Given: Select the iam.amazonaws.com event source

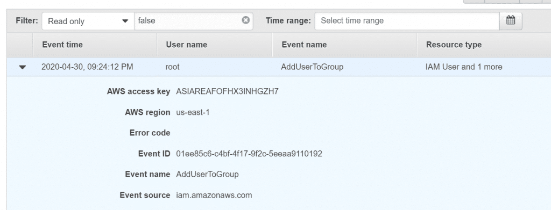Looking at the screenshot, I should [x=214, y=195].
